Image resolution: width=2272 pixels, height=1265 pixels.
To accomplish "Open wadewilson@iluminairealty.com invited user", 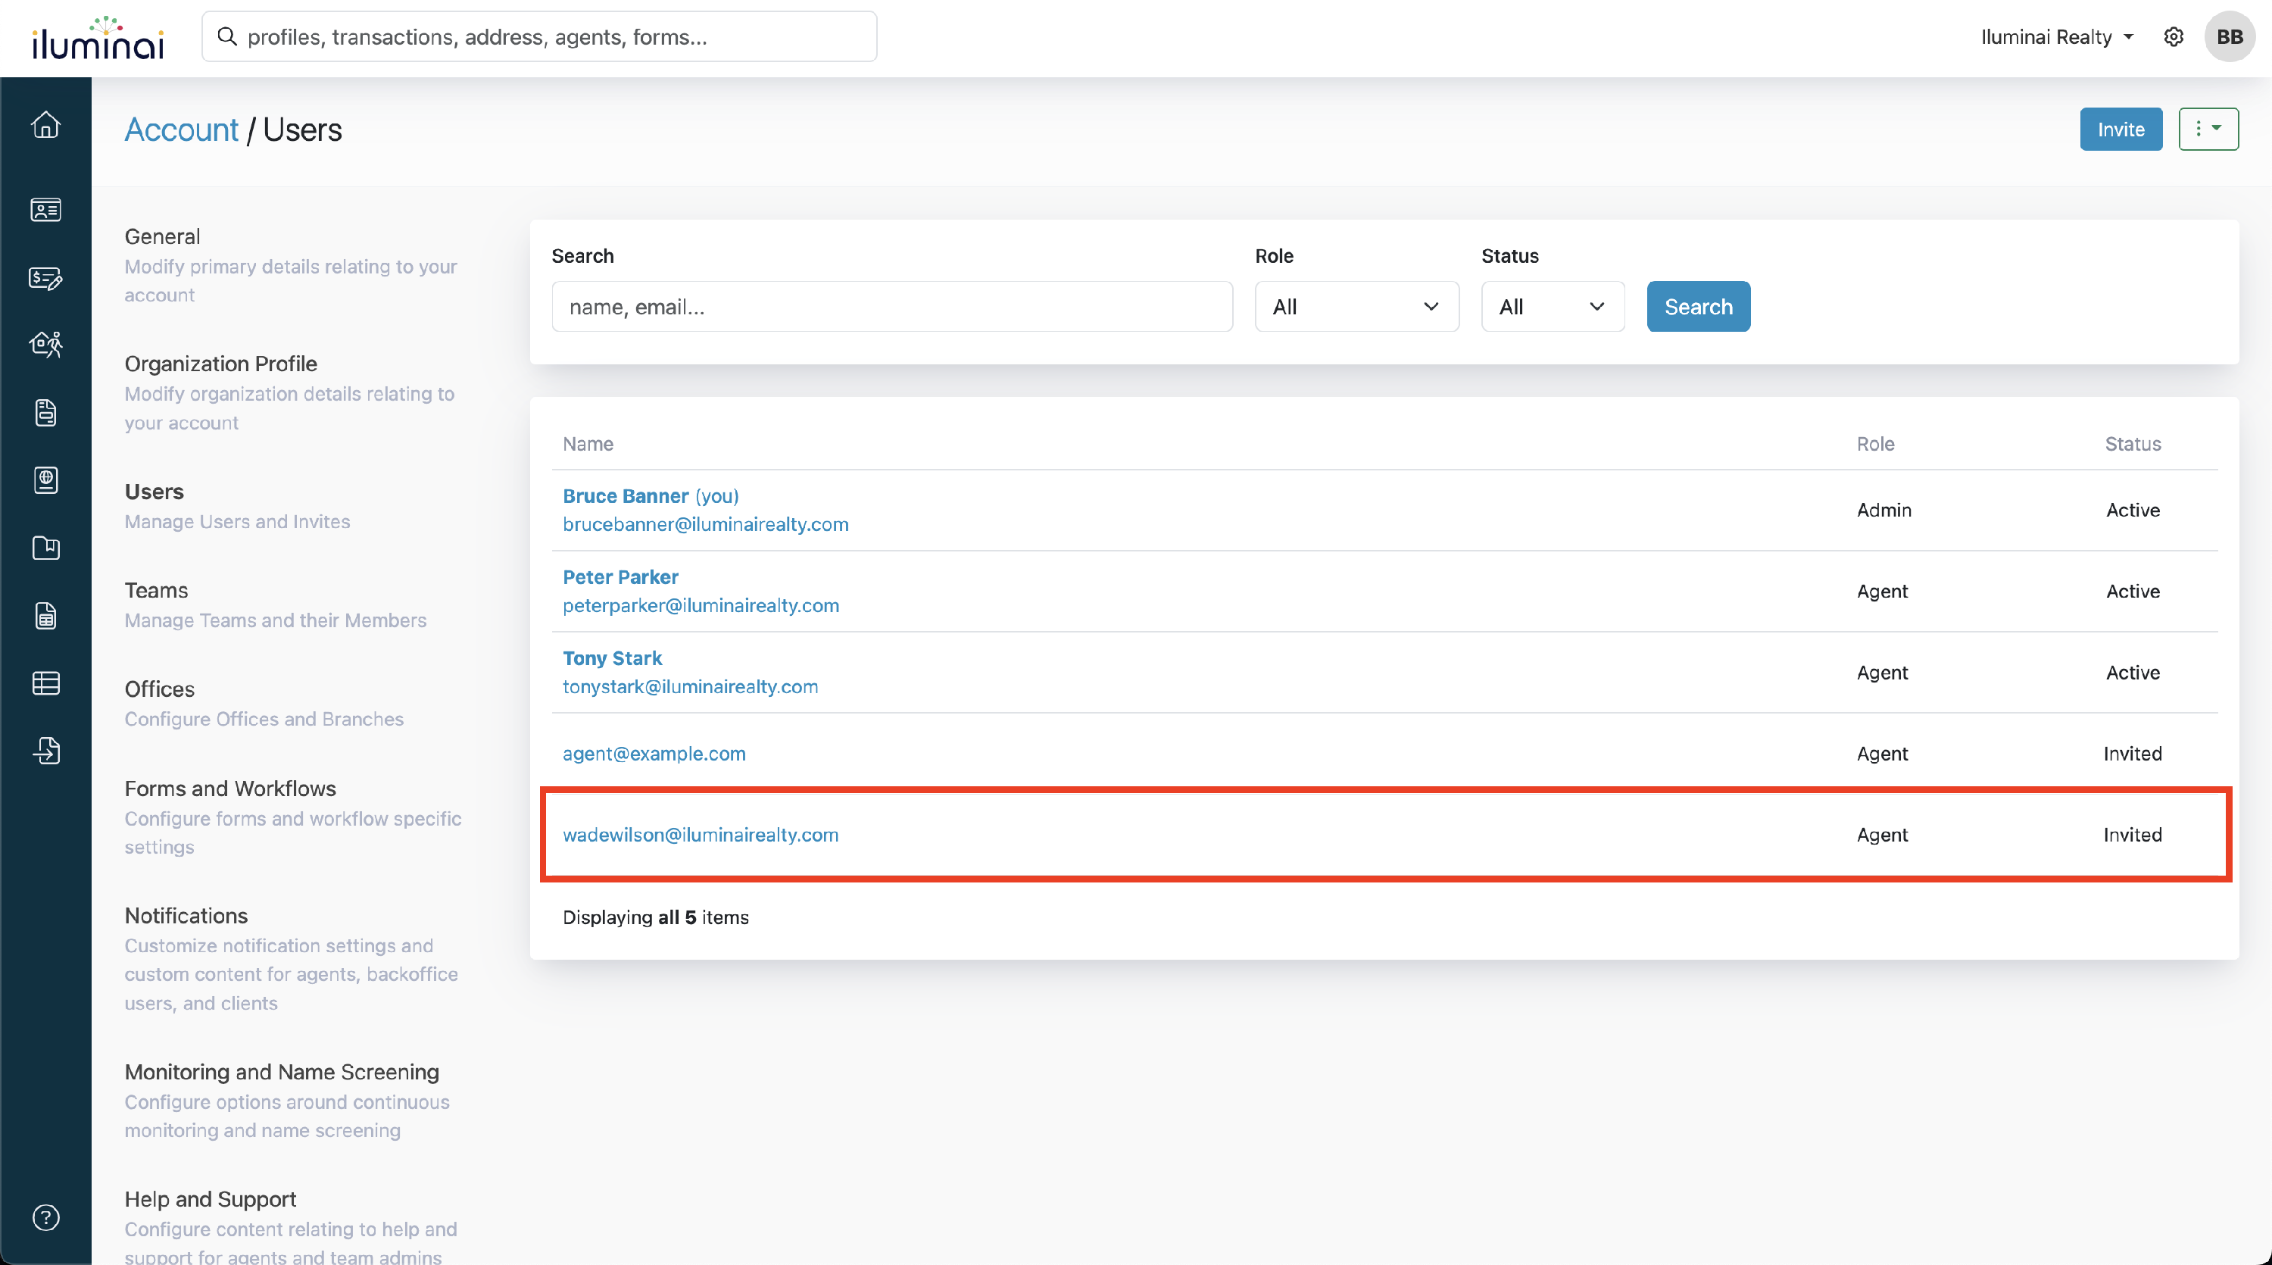I will coord(701,835).
